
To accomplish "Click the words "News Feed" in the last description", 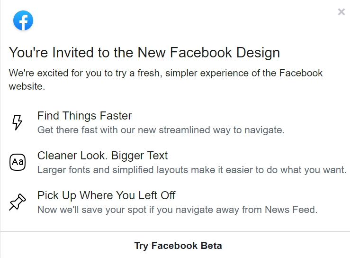I will point(291,210).
